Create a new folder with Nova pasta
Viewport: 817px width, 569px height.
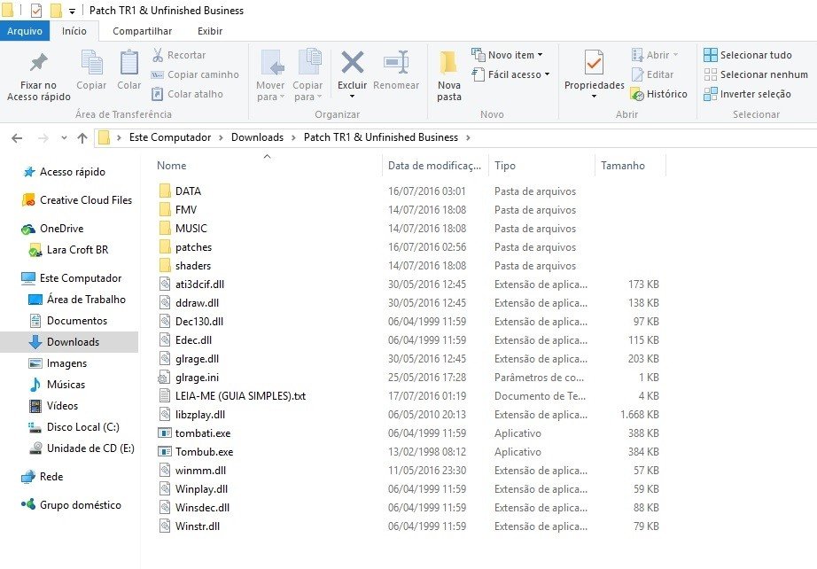coord(449,74)
